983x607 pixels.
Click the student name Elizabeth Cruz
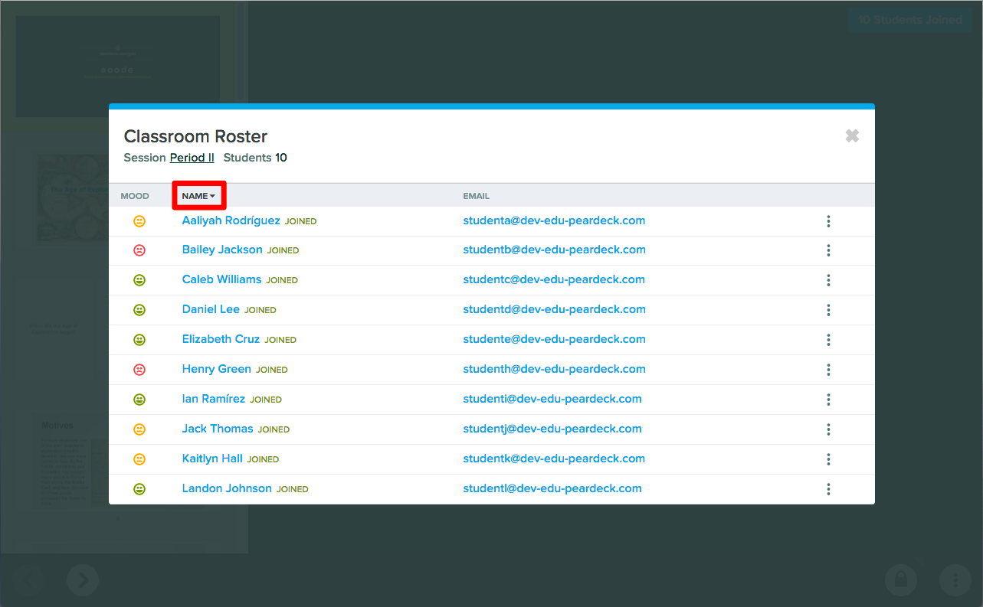pos(221,339)
